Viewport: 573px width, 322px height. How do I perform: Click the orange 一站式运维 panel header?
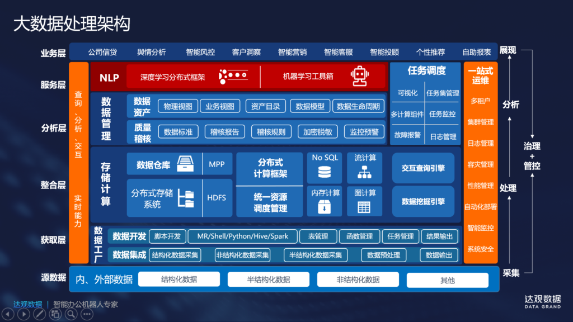(x=480, y=76)
